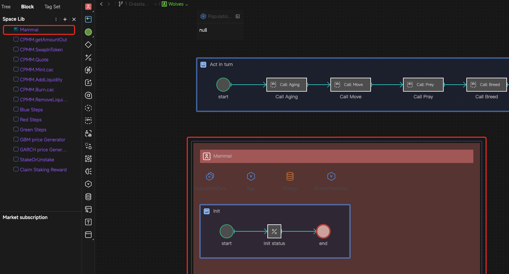Select the red agent icon in toolbar
The image size is (509, 274).
[88, 7]
